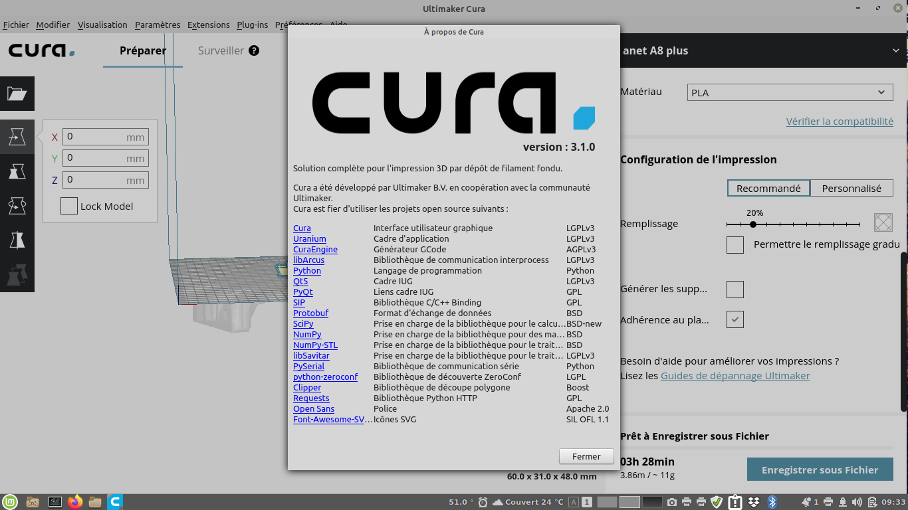The image size is (908, 510).
Task: Select the Rotate tool in the left toolbar
Action: [17, 207]
